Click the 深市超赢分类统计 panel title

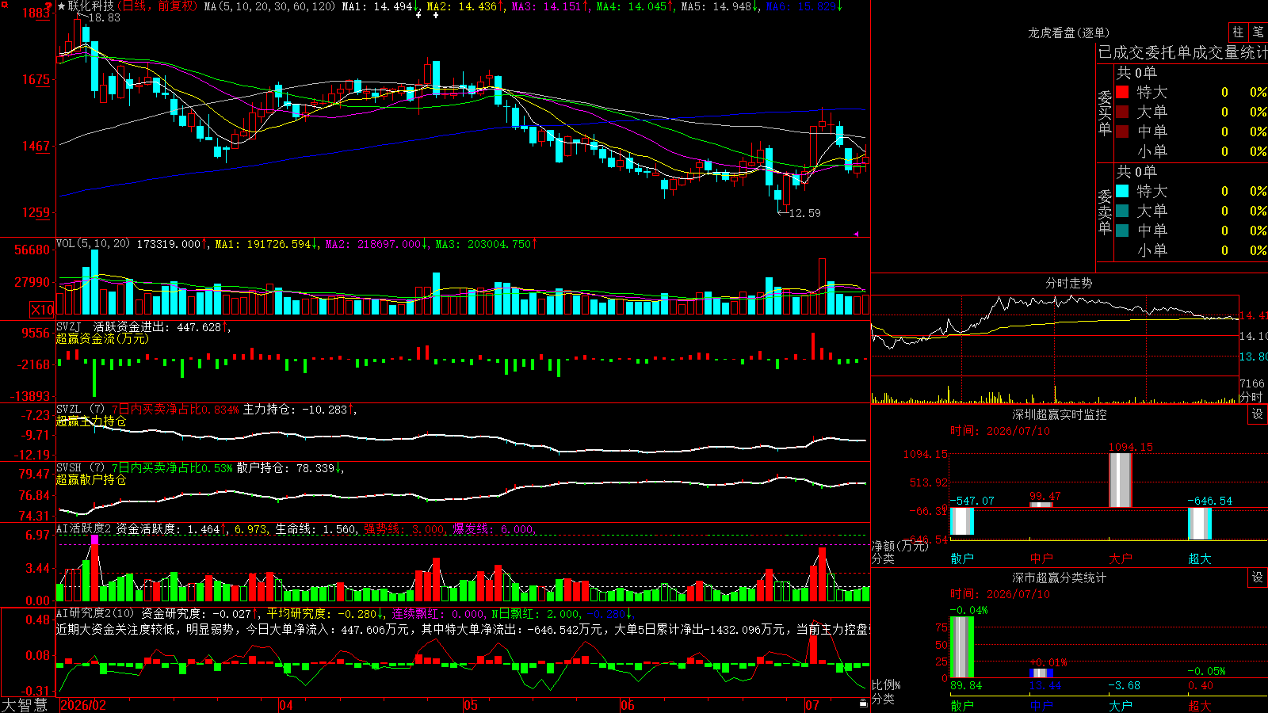click(x=1060, y=578)
